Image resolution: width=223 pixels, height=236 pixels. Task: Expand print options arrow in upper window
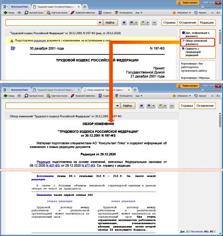136,22
